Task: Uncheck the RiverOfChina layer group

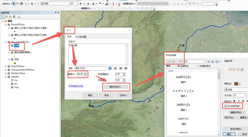Action: [9, 66]
